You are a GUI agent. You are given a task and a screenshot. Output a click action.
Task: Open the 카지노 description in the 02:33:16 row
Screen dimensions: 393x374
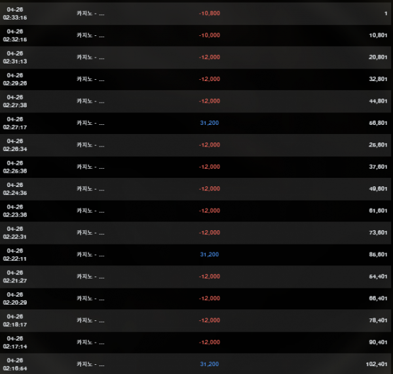point(90,13)
